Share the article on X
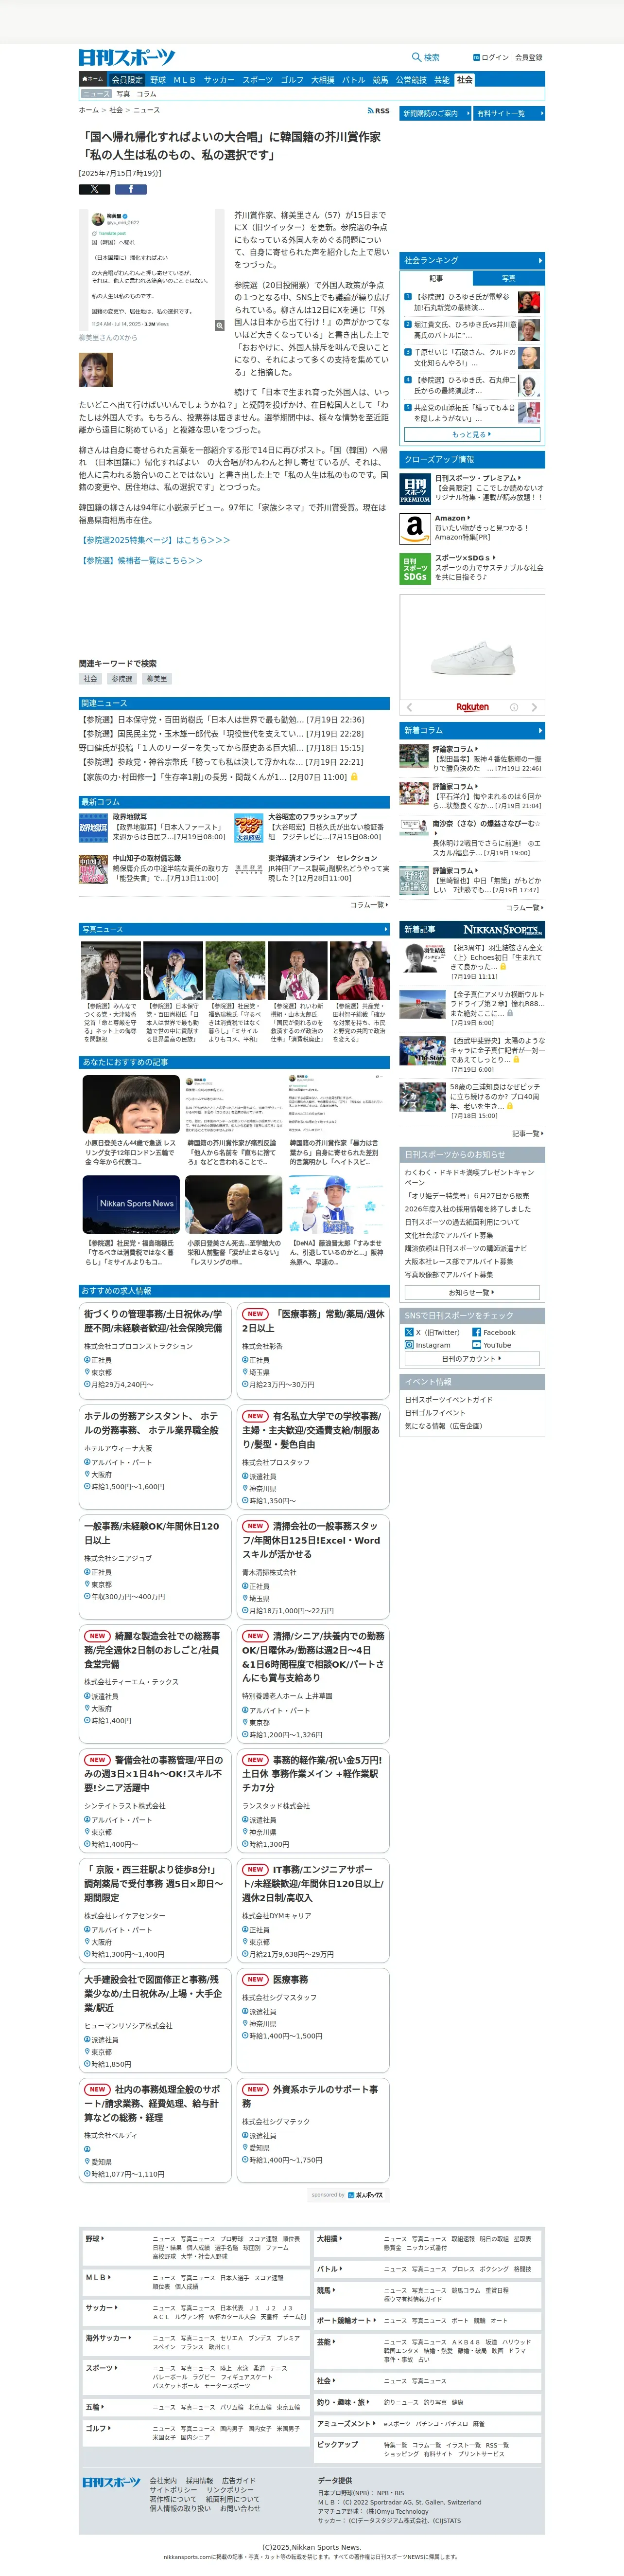Image resolution: width=624 pixels, height=2576 pixels. (95, 189)
